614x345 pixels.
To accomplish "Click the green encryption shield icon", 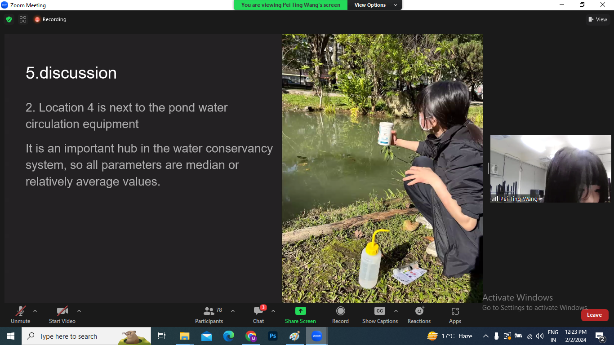I will (x=9, y=19).
